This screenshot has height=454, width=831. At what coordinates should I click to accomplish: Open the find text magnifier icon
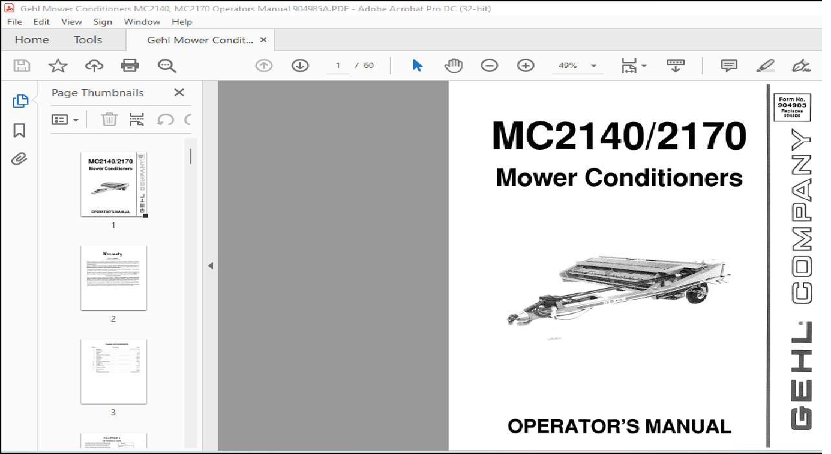(167, 65)
